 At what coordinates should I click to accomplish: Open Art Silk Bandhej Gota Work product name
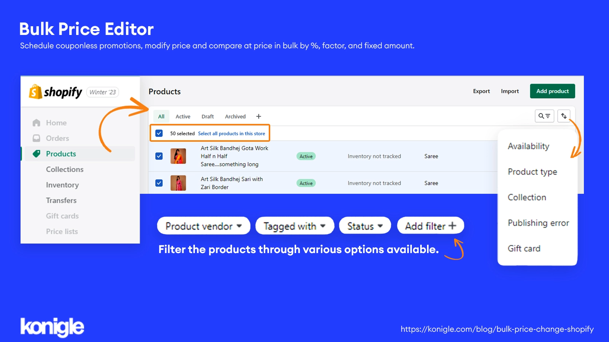pyautogui.click(x=234, y=156)
